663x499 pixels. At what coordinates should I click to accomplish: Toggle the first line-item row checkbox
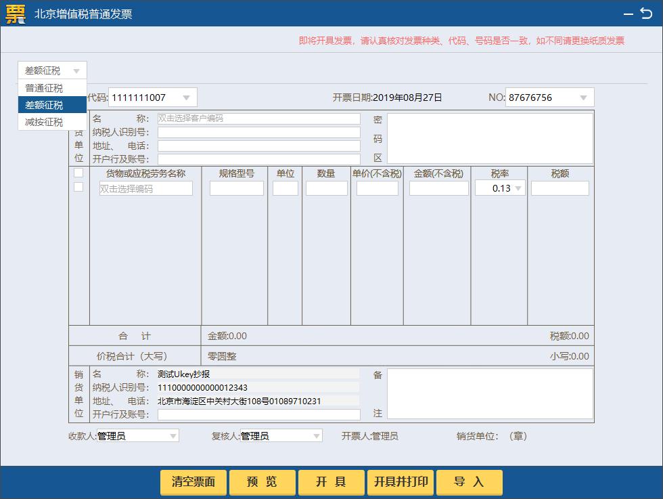(x=77, y=173)
